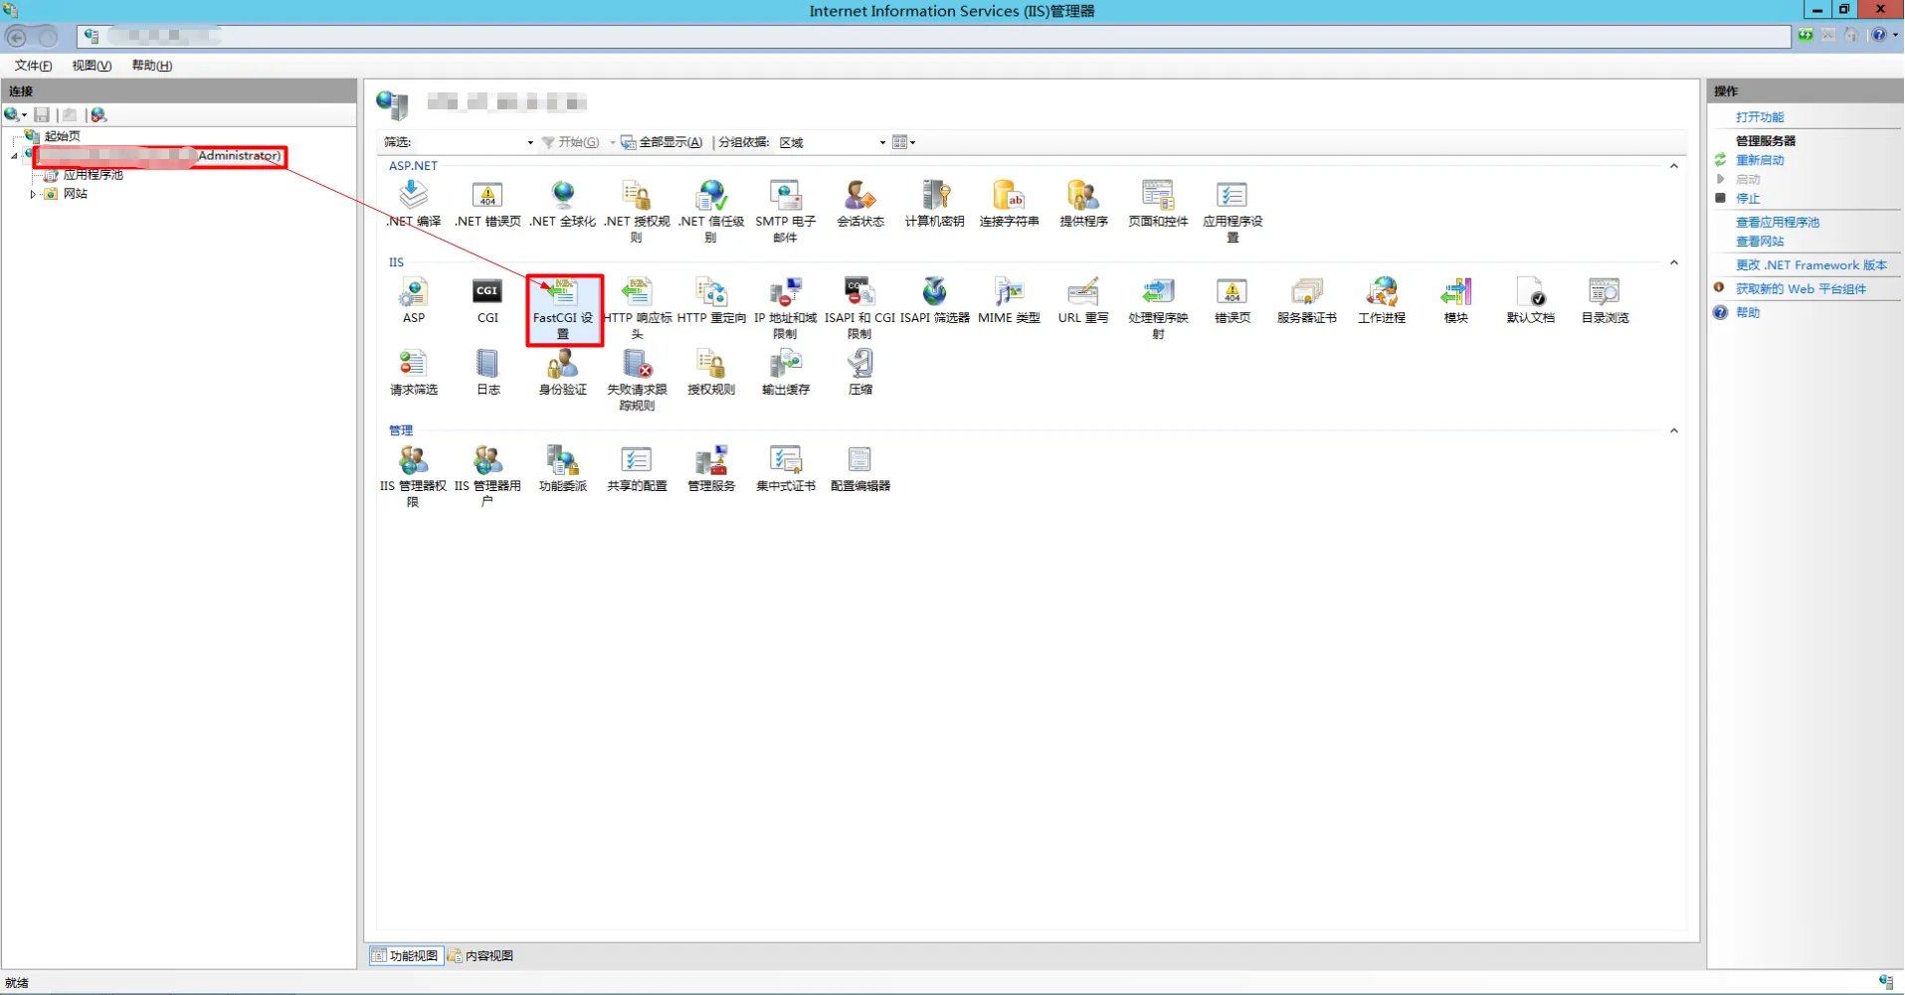
Task: Open the ISAPI 筛选器 feature
Action: 935,300
